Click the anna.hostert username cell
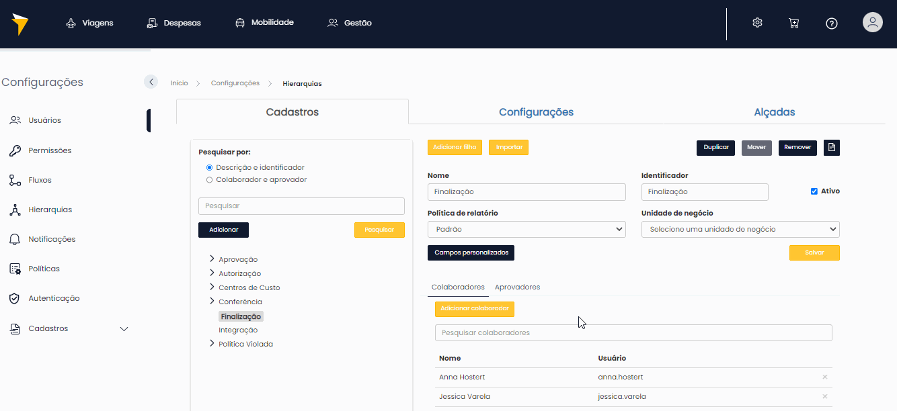Viewport: 897px width, 411px height. [x=621, y=377]
